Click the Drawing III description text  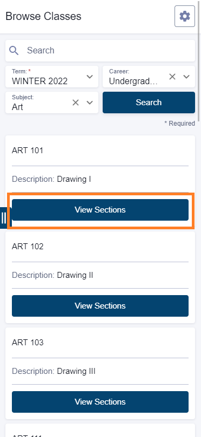click(x=76, y=371)
